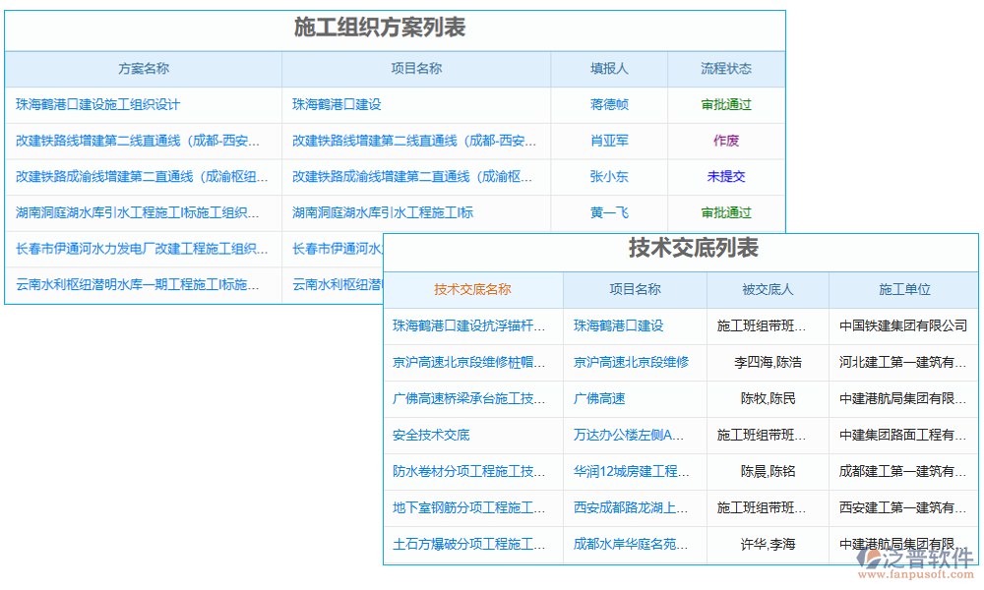Sort by the 方案名称 column header
This screenshot has height=590, width=984.
144,69
